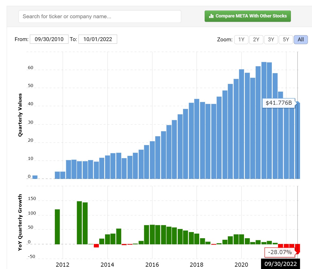
Task: Click the Quarterly Values axis title
Action: tap(20, 115)
